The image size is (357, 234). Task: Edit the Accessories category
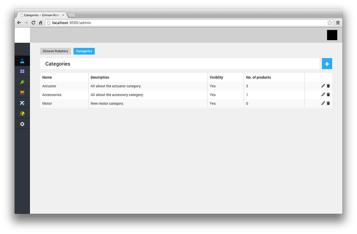tap(323, 95)
